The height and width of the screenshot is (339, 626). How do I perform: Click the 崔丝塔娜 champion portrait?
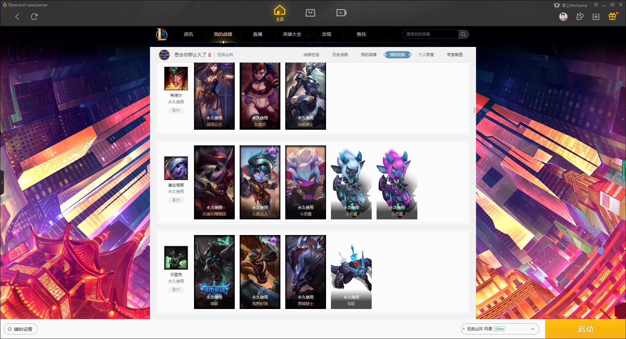176,168
